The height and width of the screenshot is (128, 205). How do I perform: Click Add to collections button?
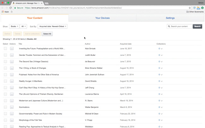[32, 34]
